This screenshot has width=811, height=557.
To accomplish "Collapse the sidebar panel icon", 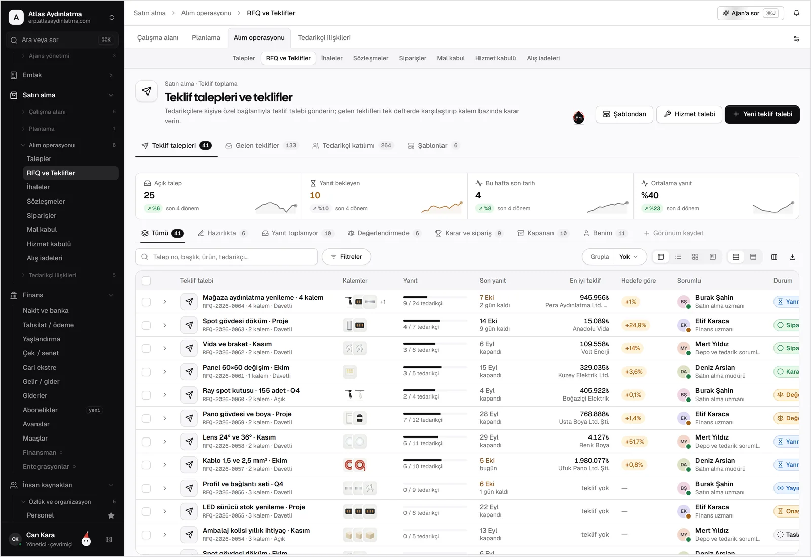I will point(108,540).
